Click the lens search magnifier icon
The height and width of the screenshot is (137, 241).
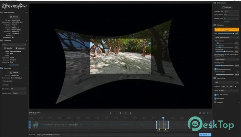25,44
